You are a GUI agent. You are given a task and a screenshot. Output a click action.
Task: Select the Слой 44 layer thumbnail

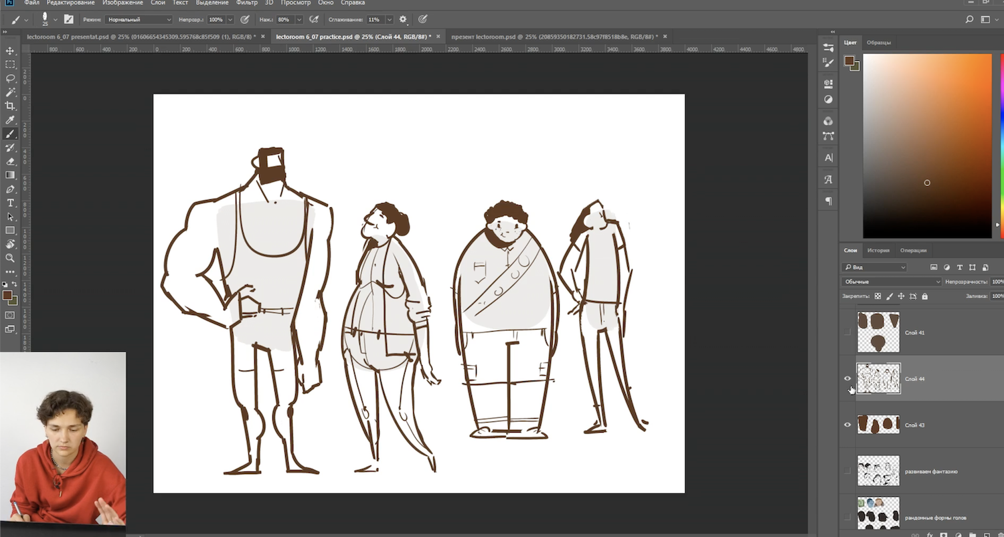click(x=878, y=379)
